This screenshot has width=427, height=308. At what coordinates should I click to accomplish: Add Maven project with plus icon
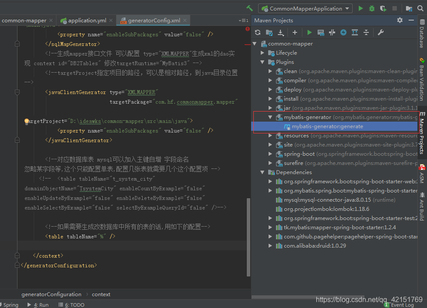[294, 33]
